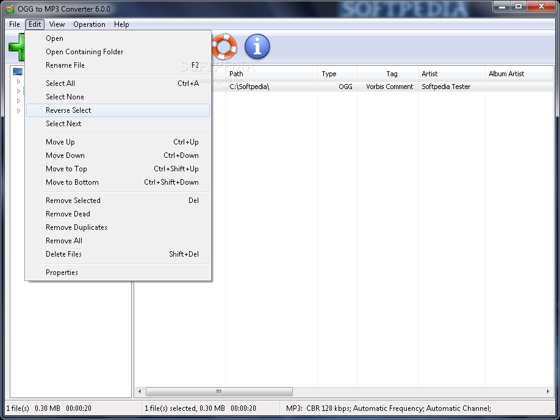Image resolution: width=560 pixels, height=420 pixels.
Task: Click the lifebuoy help icon
Action: pyautogui.click(x=223, y=47)
